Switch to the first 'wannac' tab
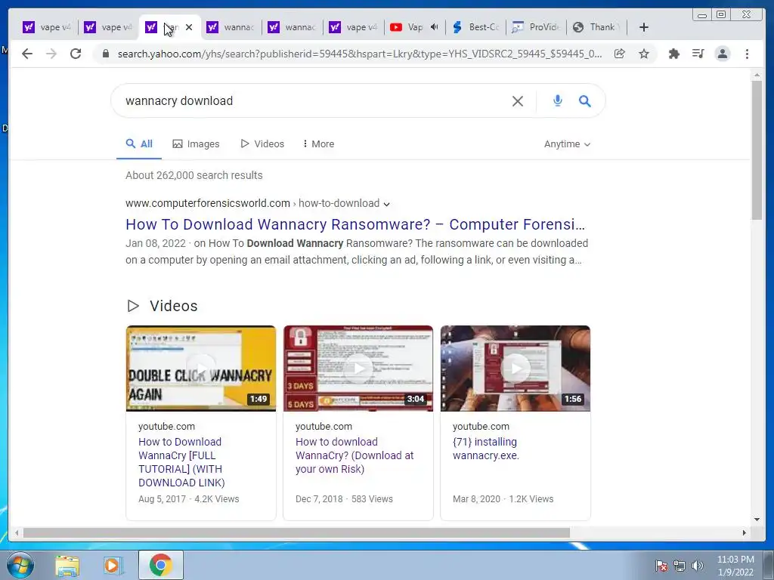Viewport: 774px width, 580px height. coord(231,27)
